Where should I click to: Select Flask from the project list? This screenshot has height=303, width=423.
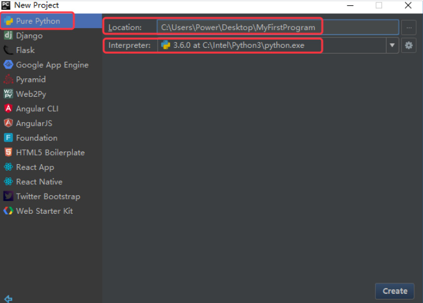(51, 50)
